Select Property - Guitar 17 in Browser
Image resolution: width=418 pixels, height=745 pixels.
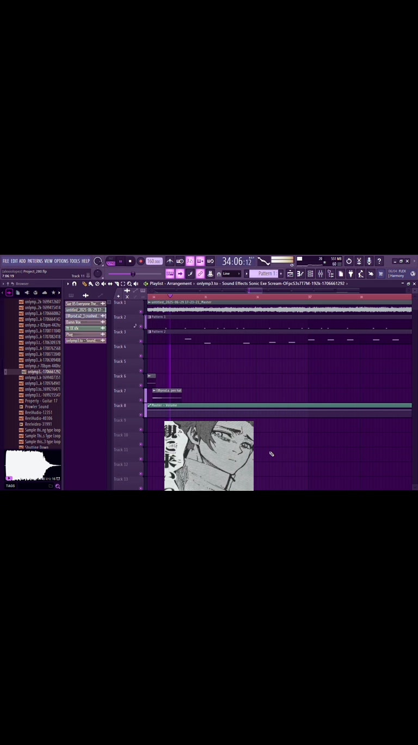pyautogui.click(x=41, y=401)
